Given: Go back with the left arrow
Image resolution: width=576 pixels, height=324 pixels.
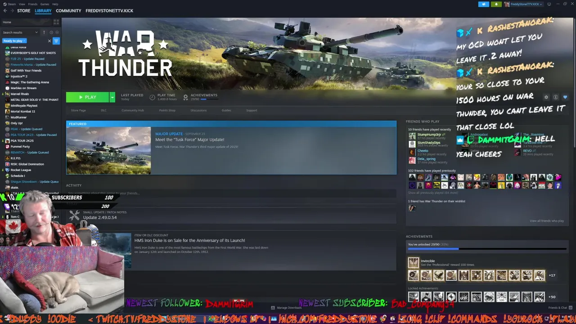Looking at the screenshot, I should [x=5, y=11].
